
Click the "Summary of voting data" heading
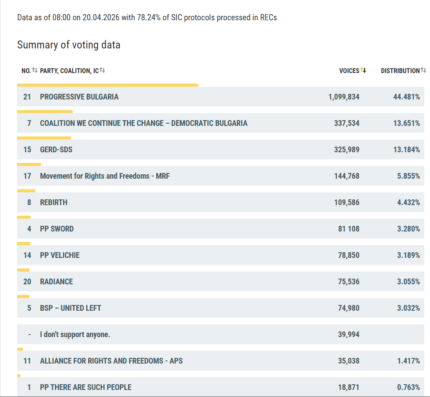pyautogui.click(x=69, y=45)
